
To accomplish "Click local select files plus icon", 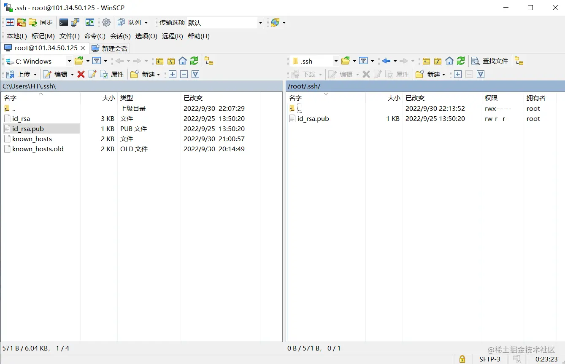I will [x=173, y=74].
